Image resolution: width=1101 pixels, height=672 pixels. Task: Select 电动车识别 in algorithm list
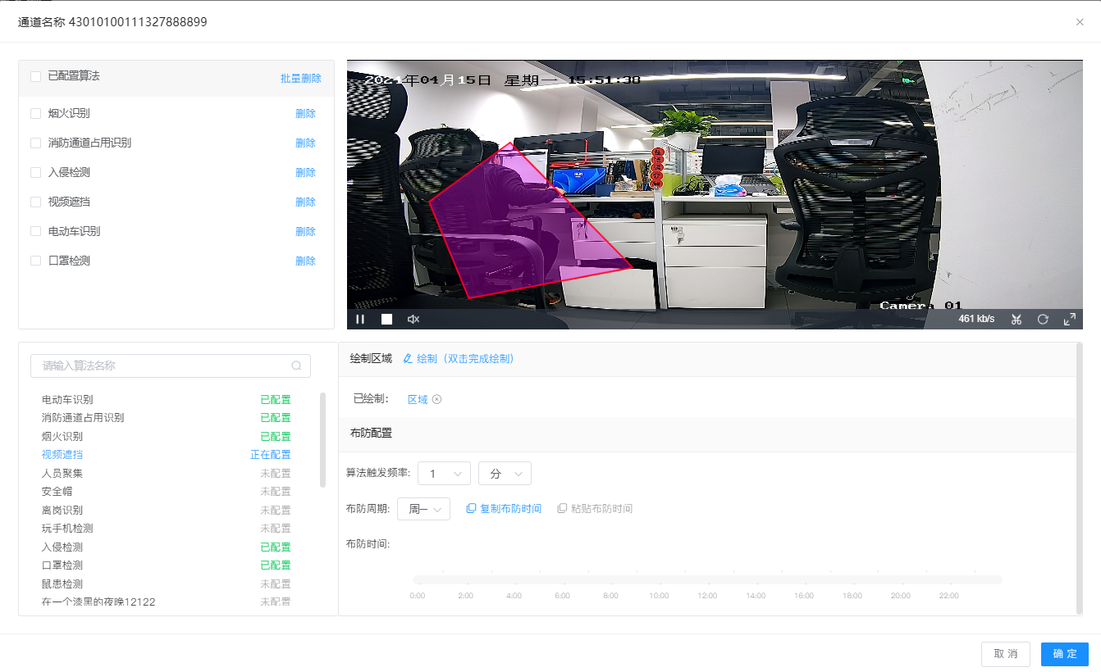click(67, 400)
